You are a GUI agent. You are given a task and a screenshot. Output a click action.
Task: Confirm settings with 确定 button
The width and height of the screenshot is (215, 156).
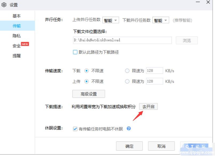tap(129, 146)
